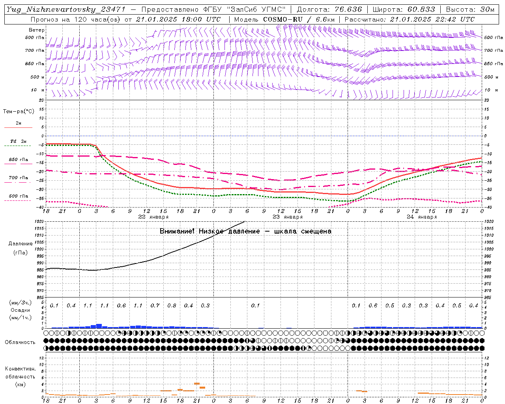Click the 1020 value on left pressure axis
The height and width of the screenshot is (404, 505).
40,222
